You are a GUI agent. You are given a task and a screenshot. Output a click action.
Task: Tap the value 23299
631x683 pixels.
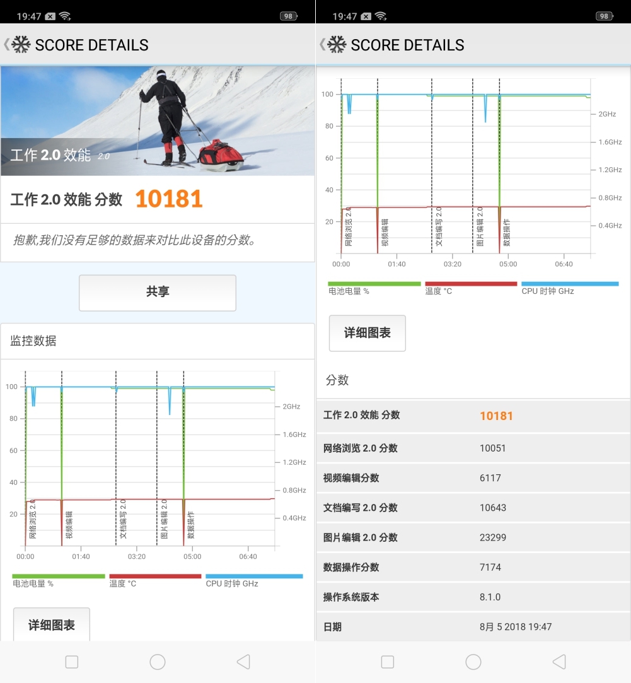[493, 537]
